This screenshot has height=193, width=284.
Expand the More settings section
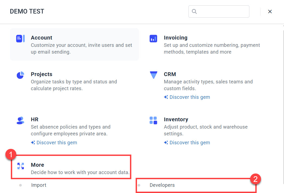37,165
